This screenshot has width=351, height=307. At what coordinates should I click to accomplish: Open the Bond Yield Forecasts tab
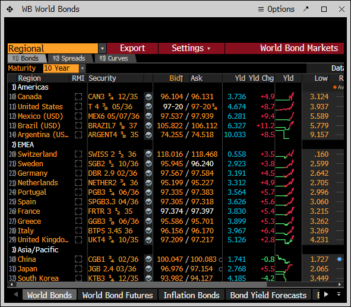point(268,295)
